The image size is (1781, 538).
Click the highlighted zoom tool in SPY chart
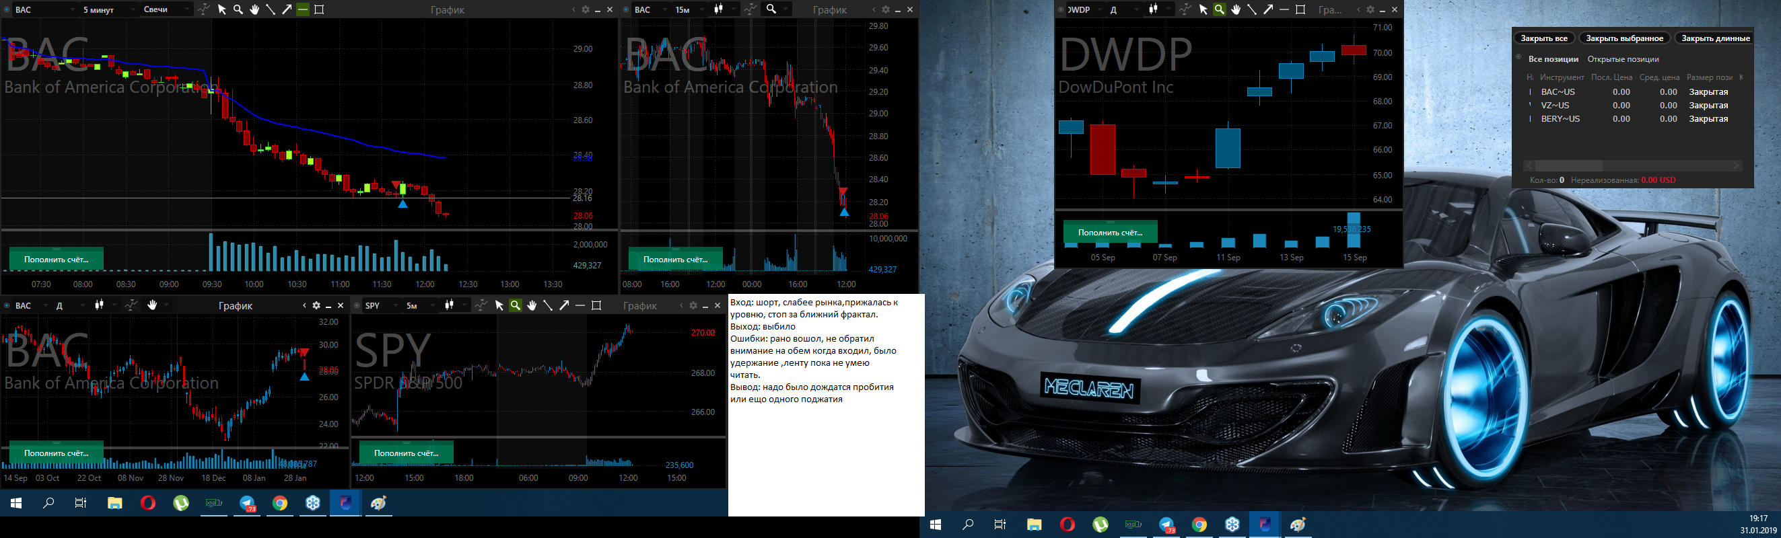[515, 305]
